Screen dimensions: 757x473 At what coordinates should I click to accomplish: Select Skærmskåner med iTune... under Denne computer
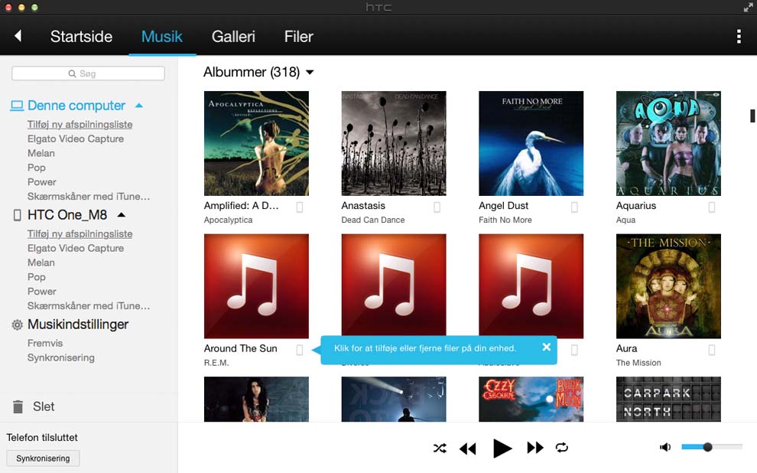click(89, 196)
